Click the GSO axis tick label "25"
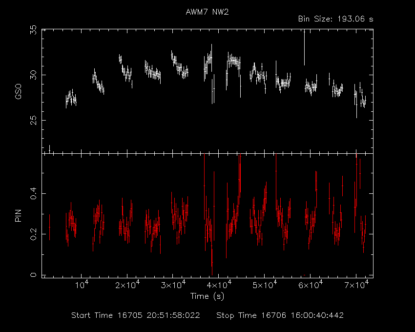Viewport: 415px width, 332px height. (33, 121)
